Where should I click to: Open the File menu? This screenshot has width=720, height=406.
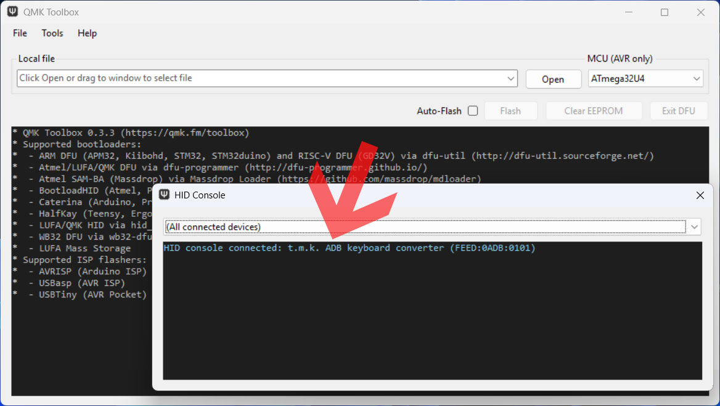pyautogui.click(x=20, y=33)
